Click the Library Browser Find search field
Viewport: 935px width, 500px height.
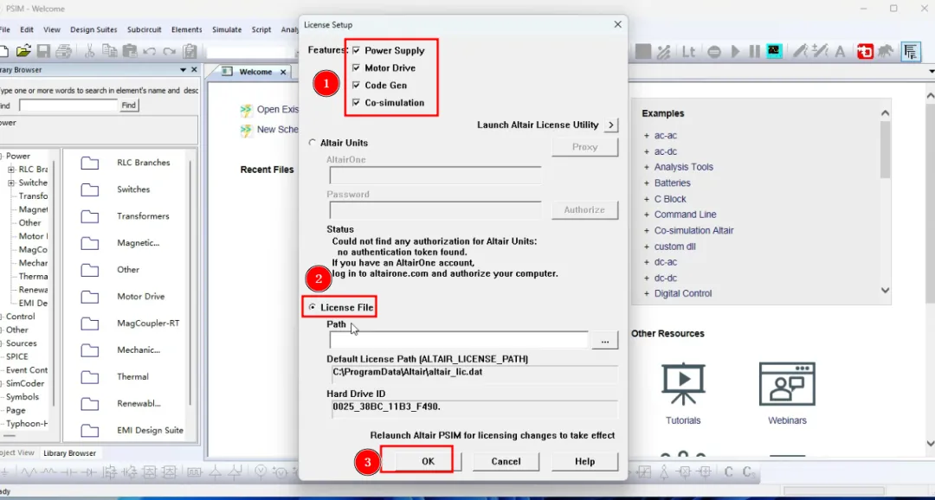click(68, 106)
